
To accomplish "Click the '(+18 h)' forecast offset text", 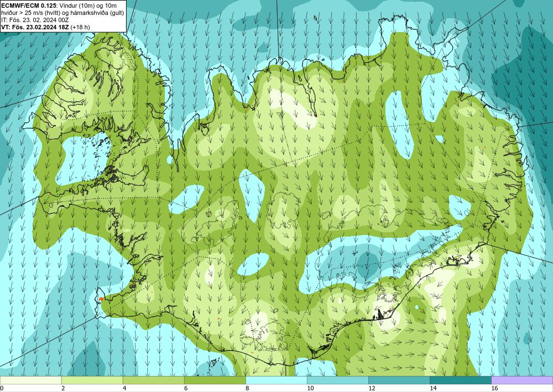I will pos(80,27).
